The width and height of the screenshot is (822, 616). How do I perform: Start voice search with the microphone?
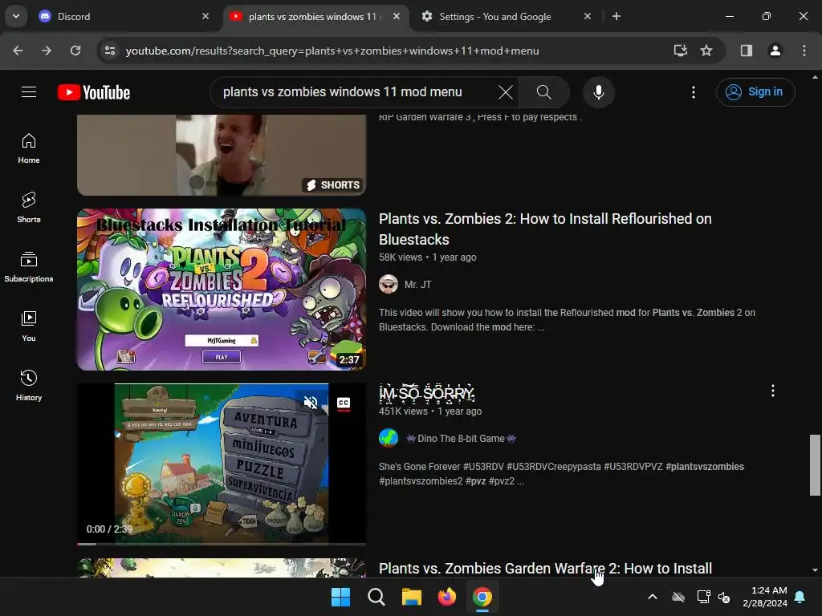pyautogui.click(x=598, y=92)
